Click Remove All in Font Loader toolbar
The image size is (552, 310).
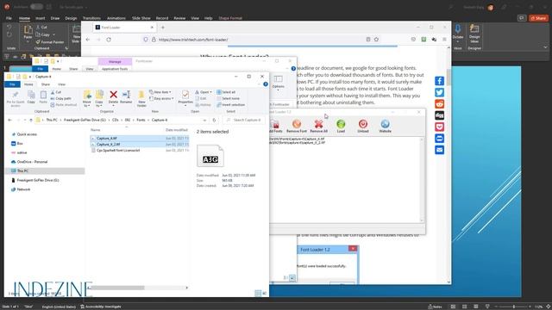318,126
